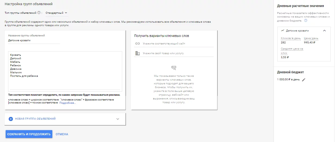Click the plus icon for new ad group
This screenshot has width=335, height=142.
(11, 119)
